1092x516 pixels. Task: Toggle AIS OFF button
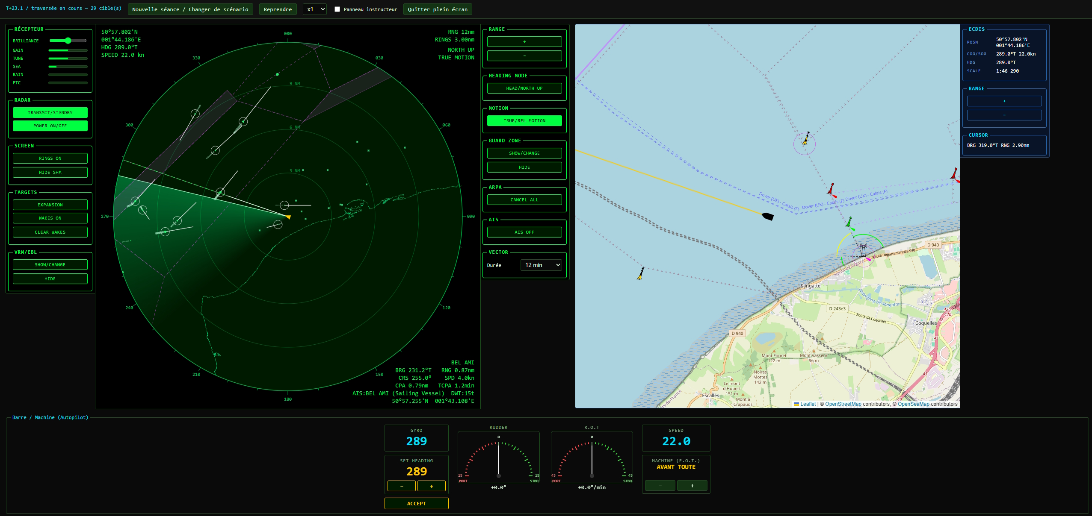(x=524, y=232)
